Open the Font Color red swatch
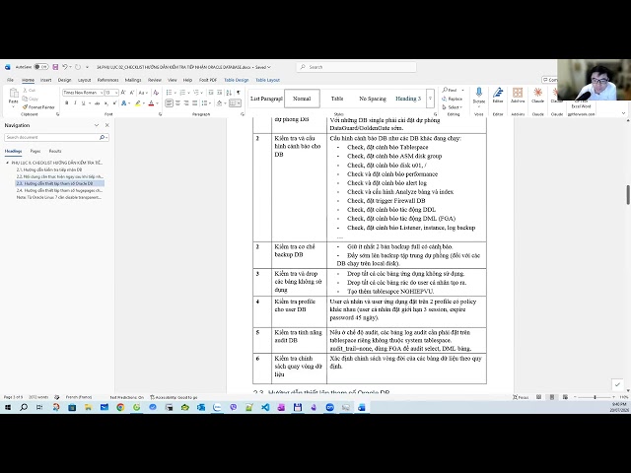Viewport: 631px width, 473px height. [x=151, y=103]
